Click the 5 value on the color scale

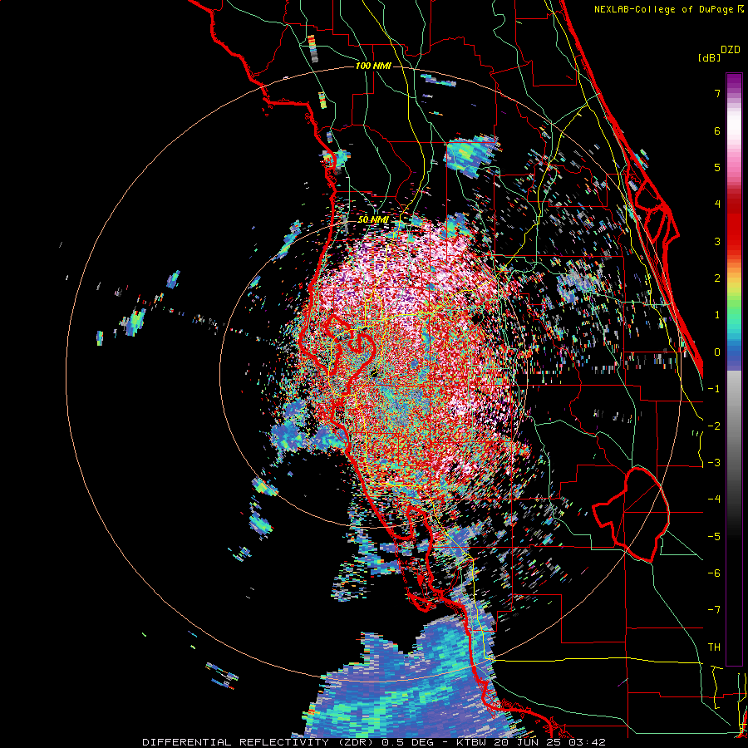click(x=717, y=167)
